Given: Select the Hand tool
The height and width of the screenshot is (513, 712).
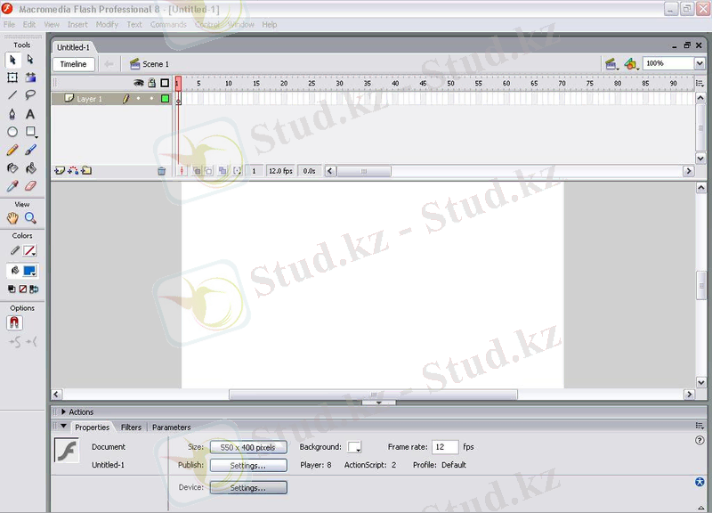Looking at the screenshot, I should coord(12,218).
